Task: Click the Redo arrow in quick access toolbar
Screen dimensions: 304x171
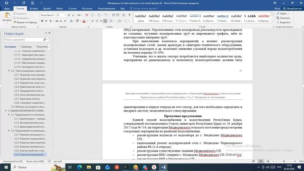Action: coord(24,3)
